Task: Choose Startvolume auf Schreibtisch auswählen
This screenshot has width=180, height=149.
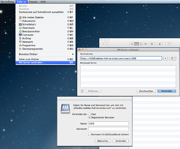Action: pyautogui.click(x=46, y=12)
